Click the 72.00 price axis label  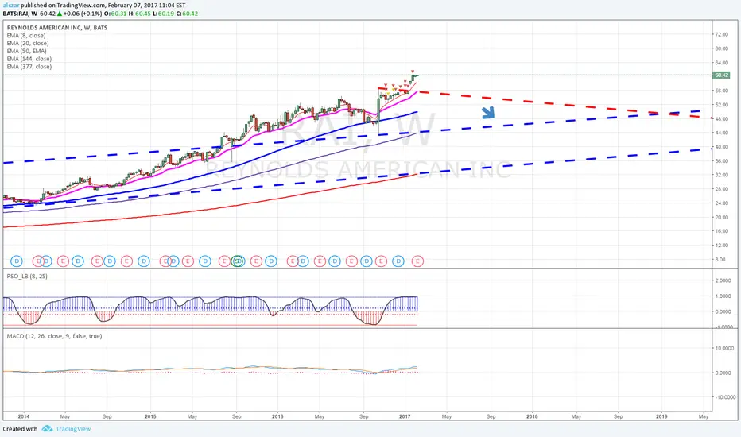[722, 34]
